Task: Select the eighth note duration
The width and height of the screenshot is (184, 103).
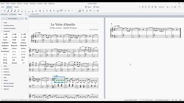Action: [x=18, y=11]
